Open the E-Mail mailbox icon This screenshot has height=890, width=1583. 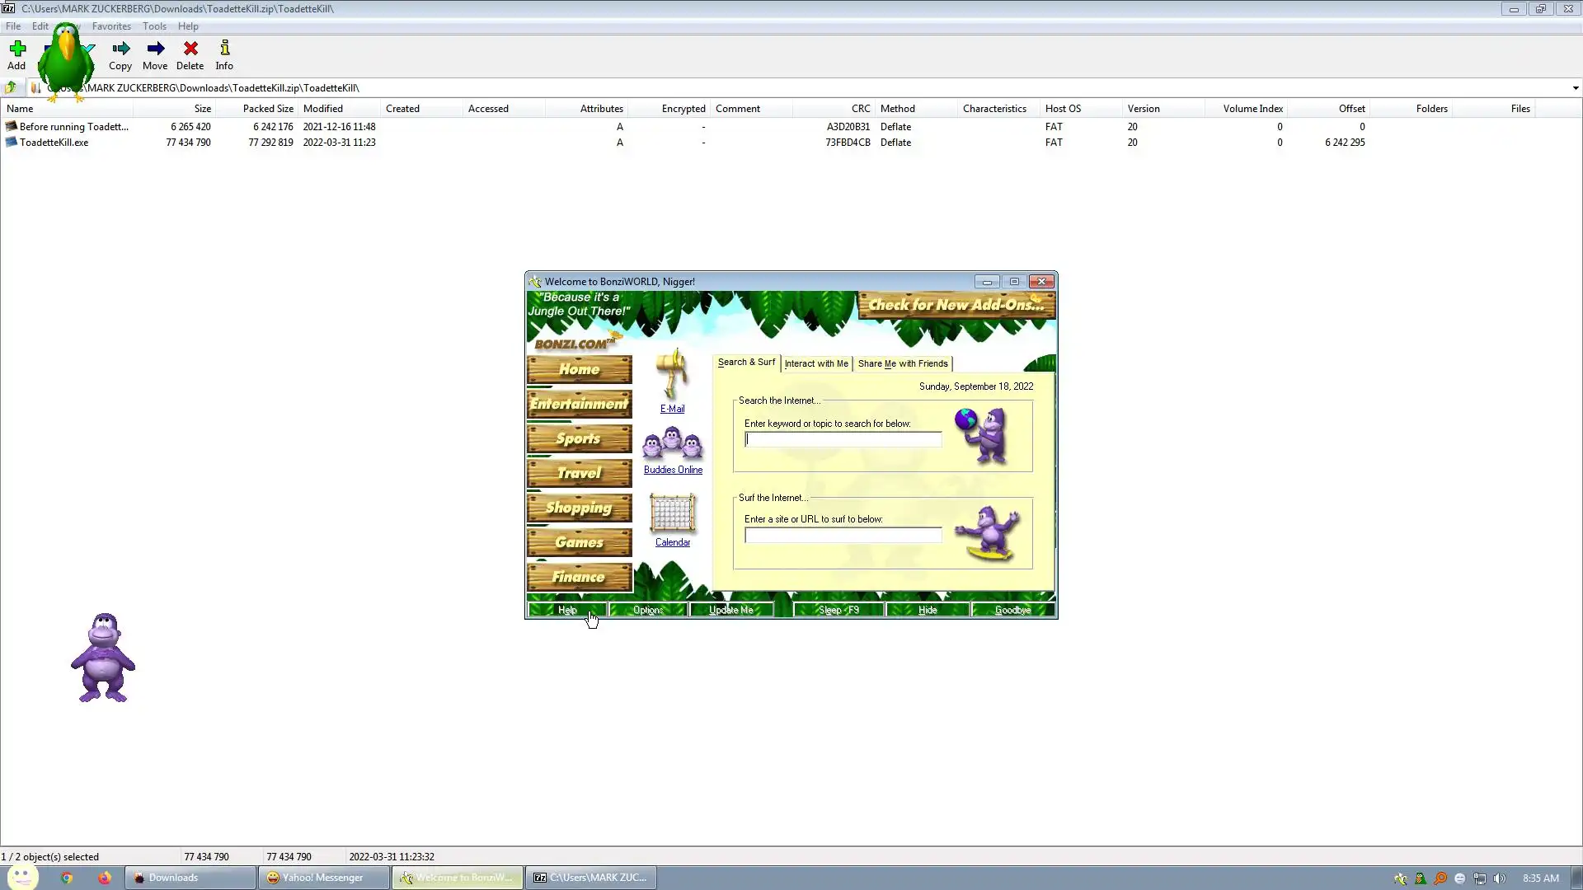point(672,376)
